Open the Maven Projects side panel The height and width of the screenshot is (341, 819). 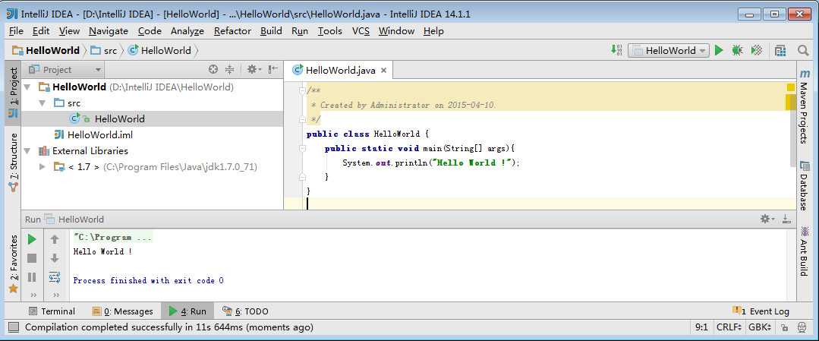click(805, 107)
